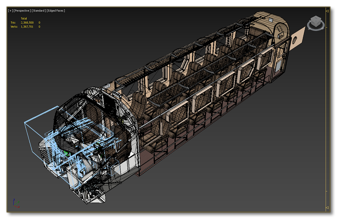Open the Perspective point-of-view menu
This screenshot has height=219, width=337.
pyautogui.click(x=22, y=11)
